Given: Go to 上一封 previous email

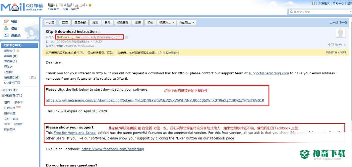Looking at the screenshot, I should 333,23.
